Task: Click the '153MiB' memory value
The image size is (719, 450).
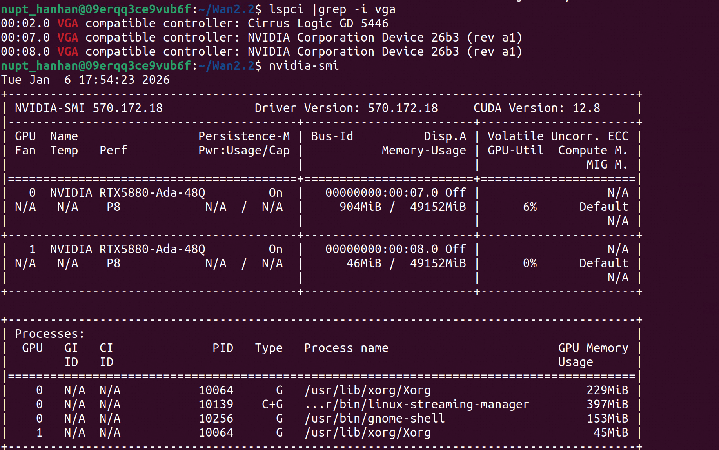Action: click(607, 418)
